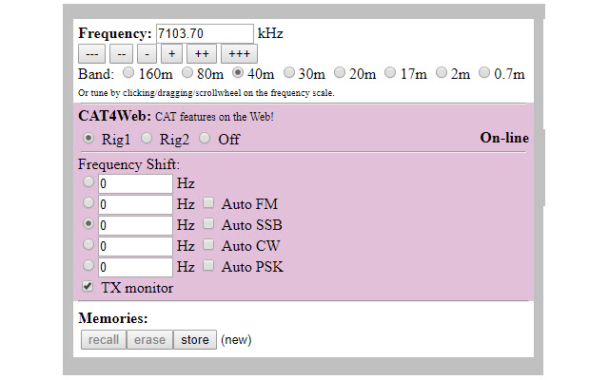The height and width of the screenshot is (380, 609).
Task: Select the Rig1 radio button
Action: pyautogui.click(x=88, y=138)
